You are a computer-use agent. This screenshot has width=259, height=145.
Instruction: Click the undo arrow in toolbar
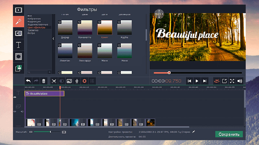tap(28, 81)
